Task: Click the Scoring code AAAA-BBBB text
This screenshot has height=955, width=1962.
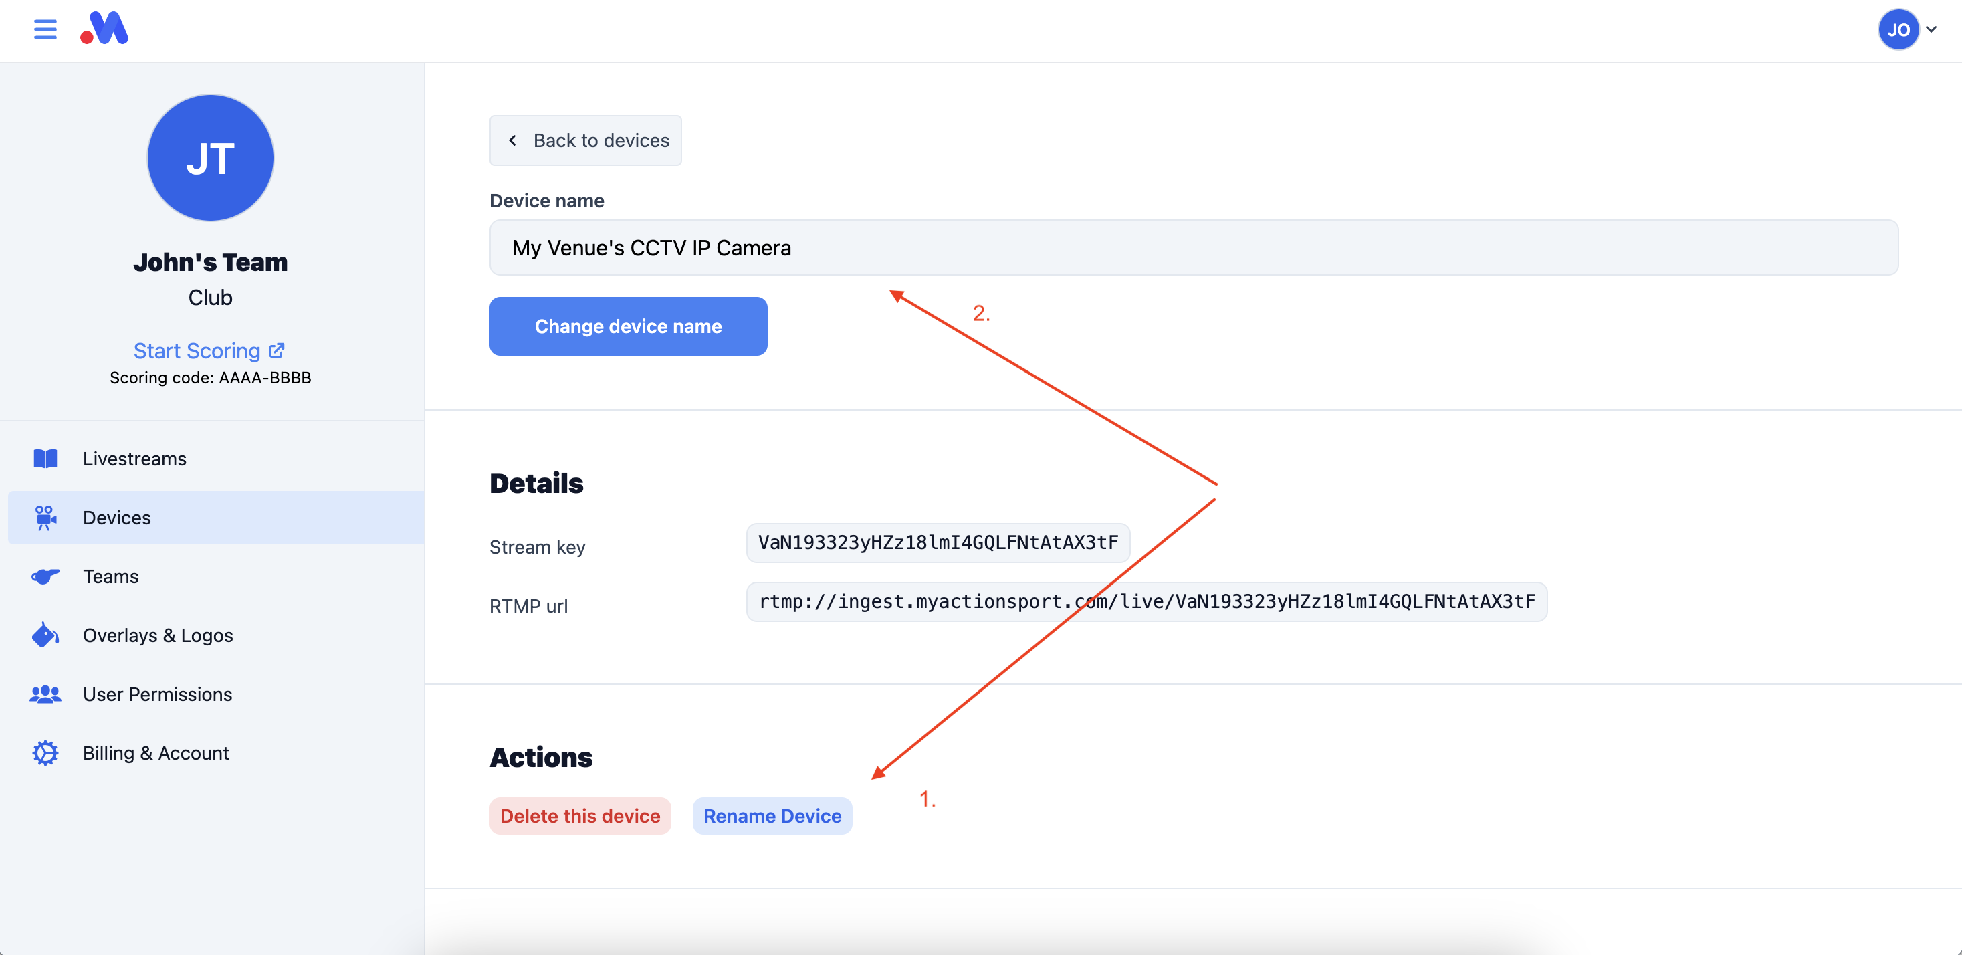Action: [x=210, y=378]
